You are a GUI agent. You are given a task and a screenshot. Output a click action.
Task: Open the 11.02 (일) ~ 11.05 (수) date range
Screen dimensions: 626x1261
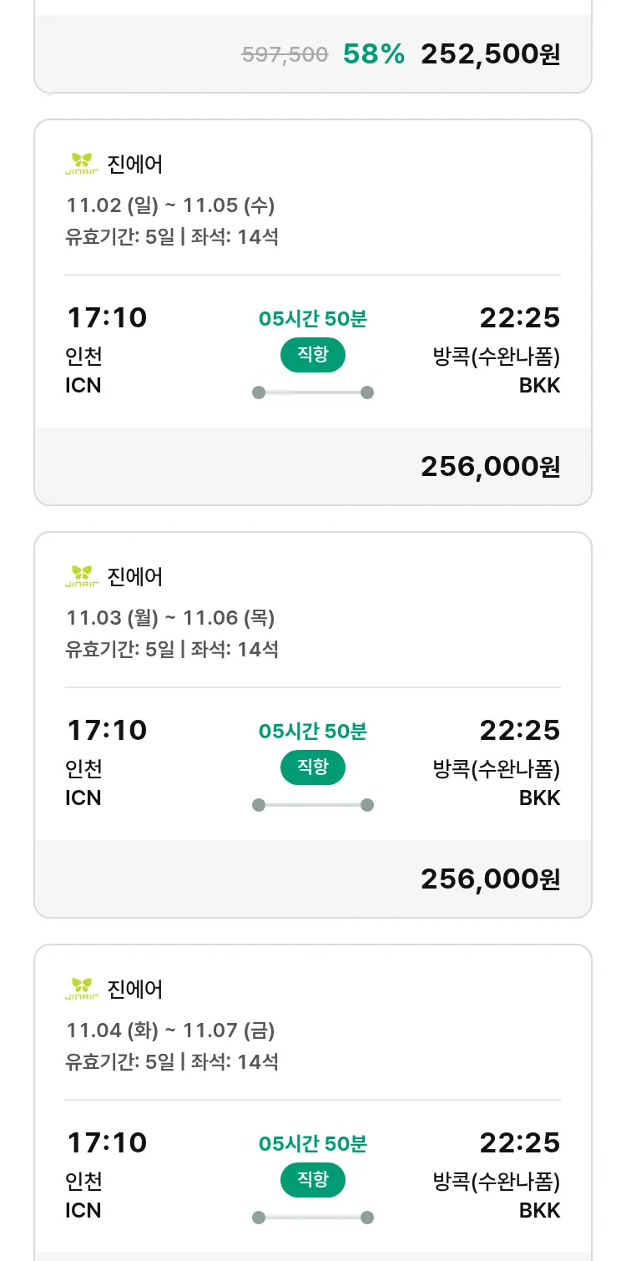pos(170,205)
